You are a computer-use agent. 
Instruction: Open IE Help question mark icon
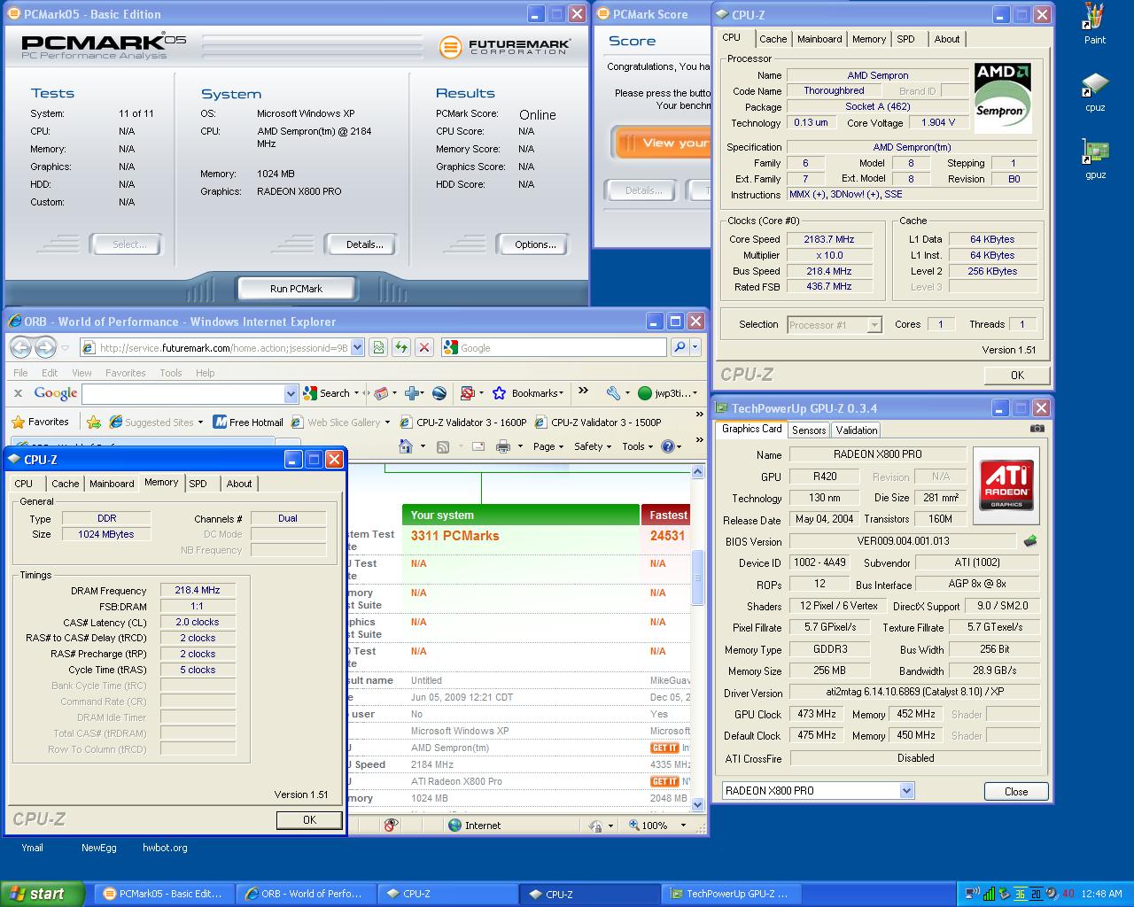(668, 446)
